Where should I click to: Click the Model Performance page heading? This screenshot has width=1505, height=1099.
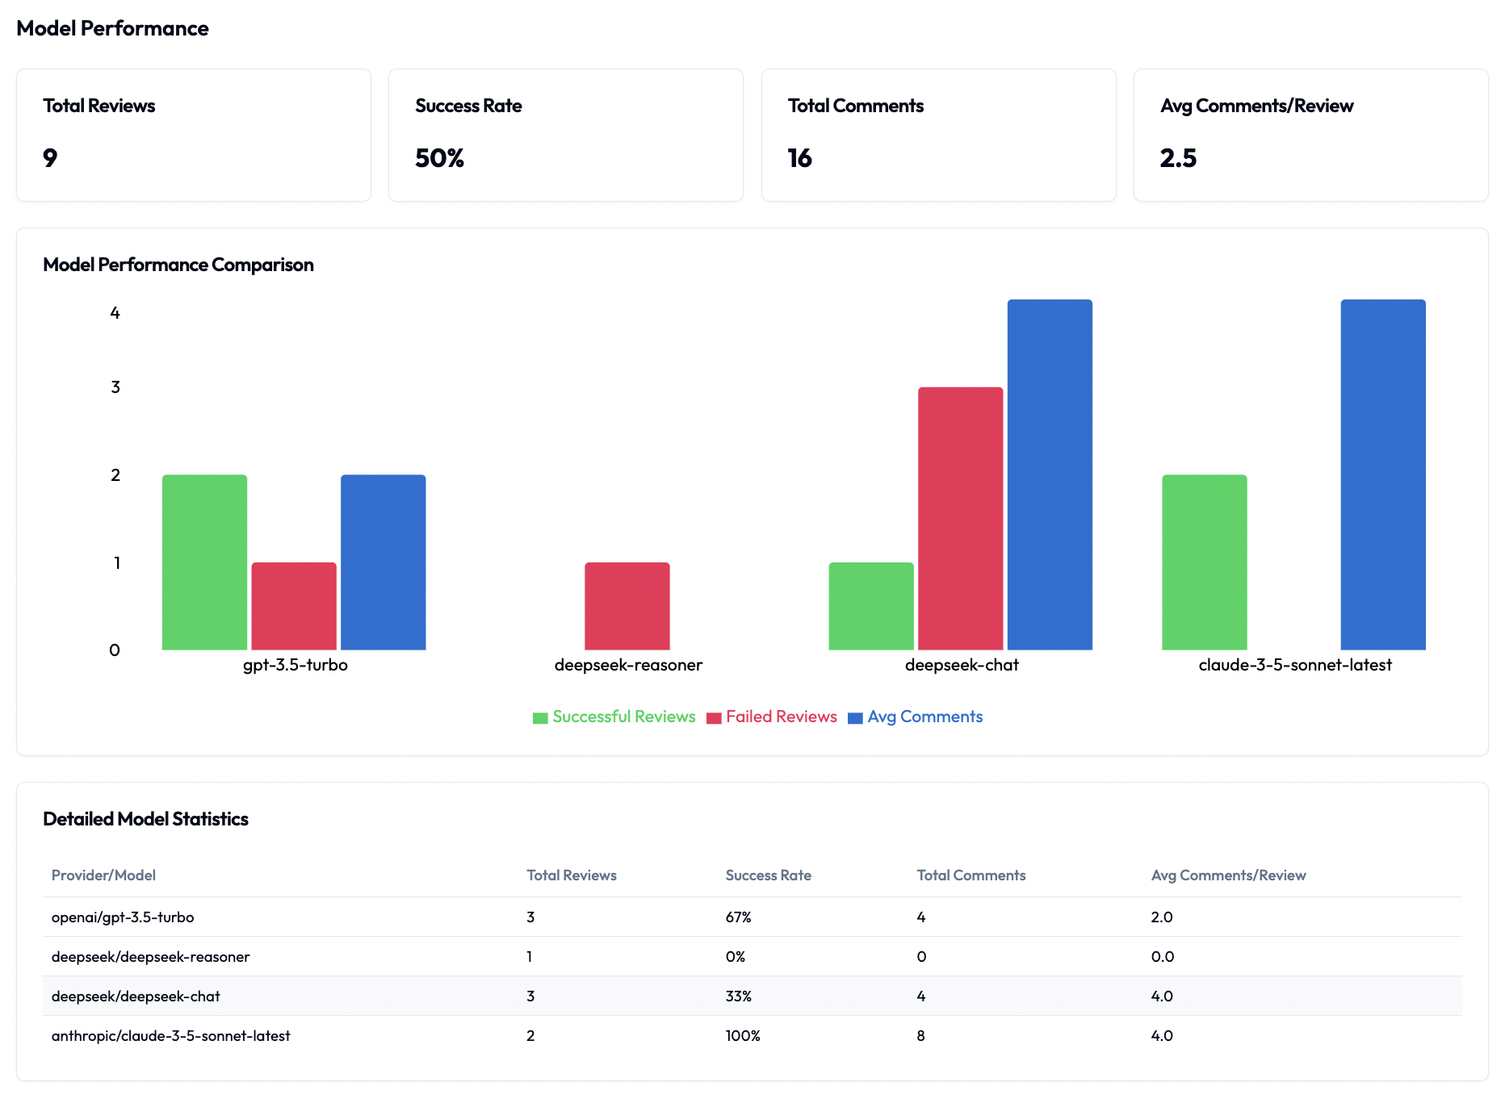coord(112,28)
